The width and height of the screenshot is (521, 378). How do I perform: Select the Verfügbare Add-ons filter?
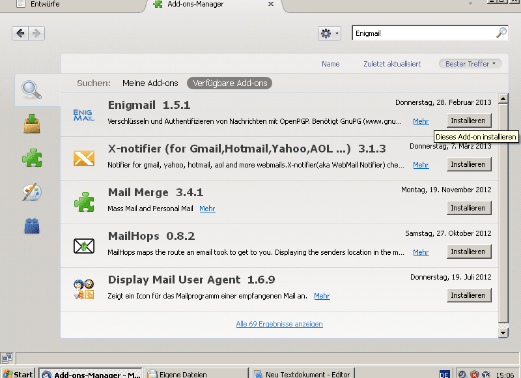coord(229,83)
